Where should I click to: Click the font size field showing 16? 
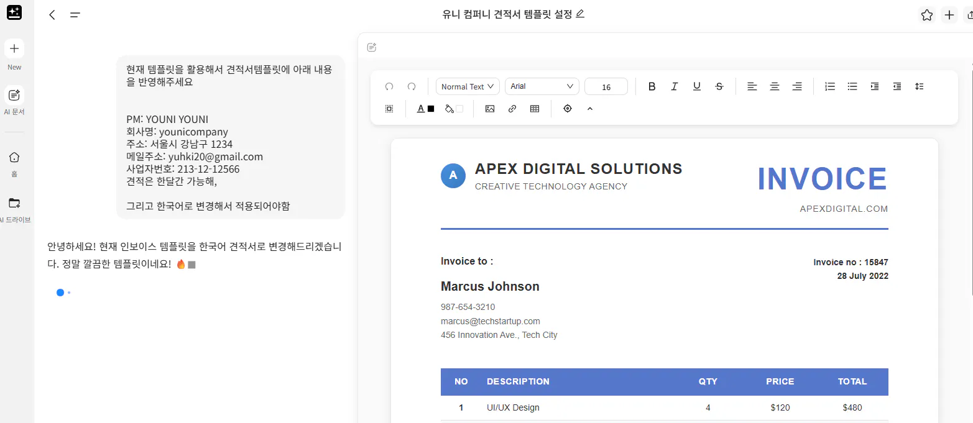606,86
